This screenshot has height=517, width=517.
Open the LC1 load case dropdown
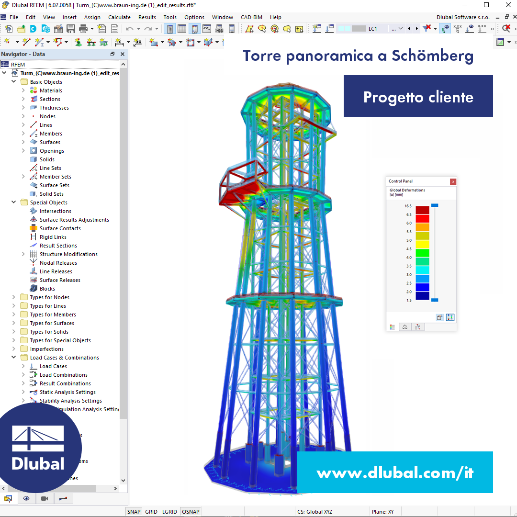401,29
